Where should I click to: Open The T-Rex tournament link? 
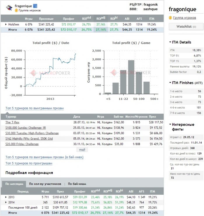point(13,122)
